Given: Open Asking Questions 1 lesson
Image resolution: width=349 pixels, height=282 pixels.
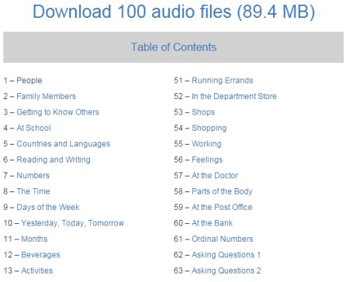Looking at the screenshot, I should [x=226, y=255].
